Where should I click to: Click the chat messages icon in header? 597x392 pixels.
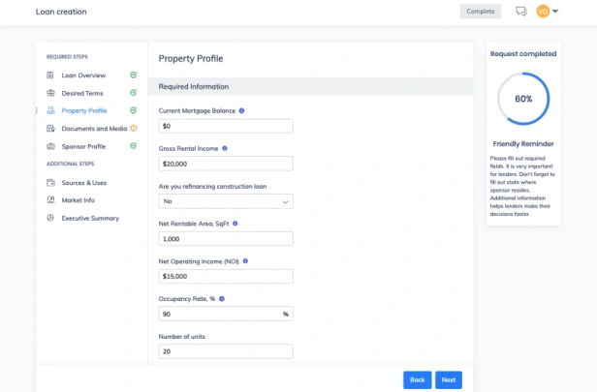[521, 12]
